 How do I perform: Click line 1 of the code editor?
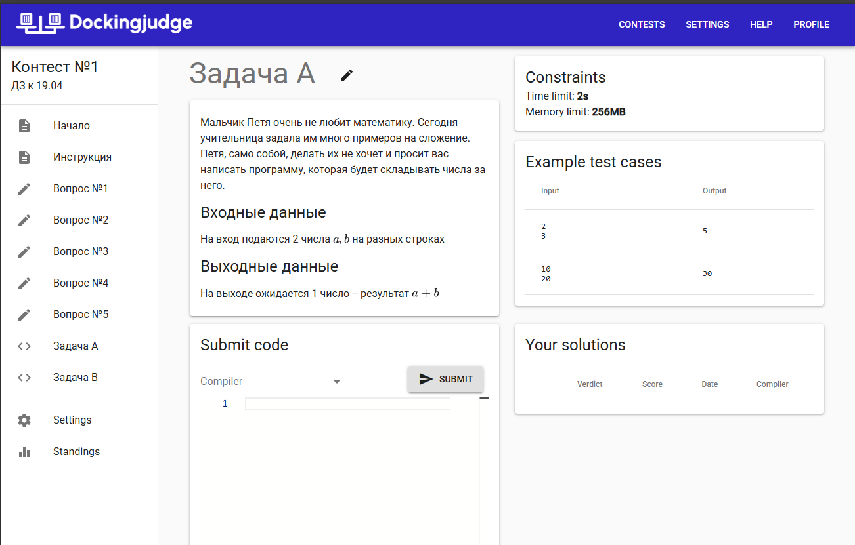(347, 404)
